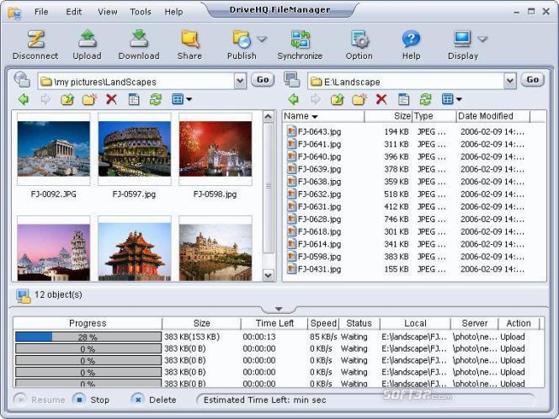
Task: Stop the current transfer
Action: (90, 400)
